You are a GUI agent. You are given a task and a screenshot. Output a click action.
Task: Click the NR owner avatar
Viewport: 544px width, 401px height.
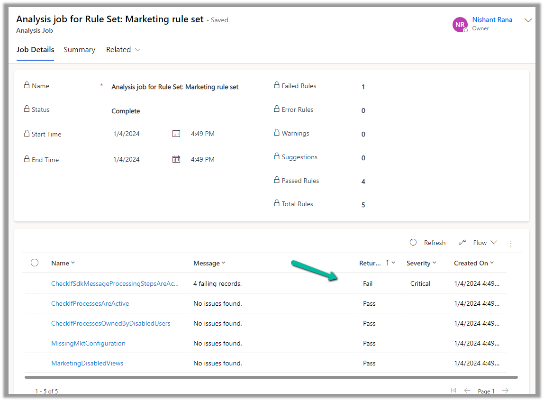click(x=460, y=25)
